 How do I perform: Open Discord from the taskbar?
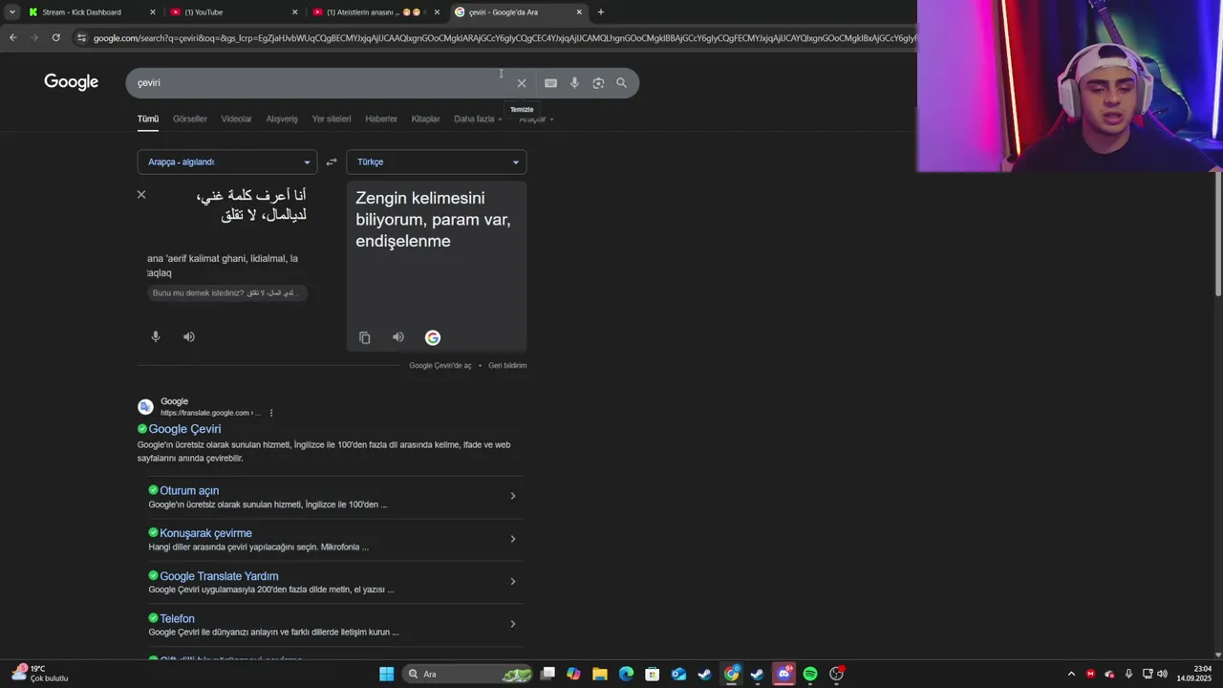(x=784, y=674)
